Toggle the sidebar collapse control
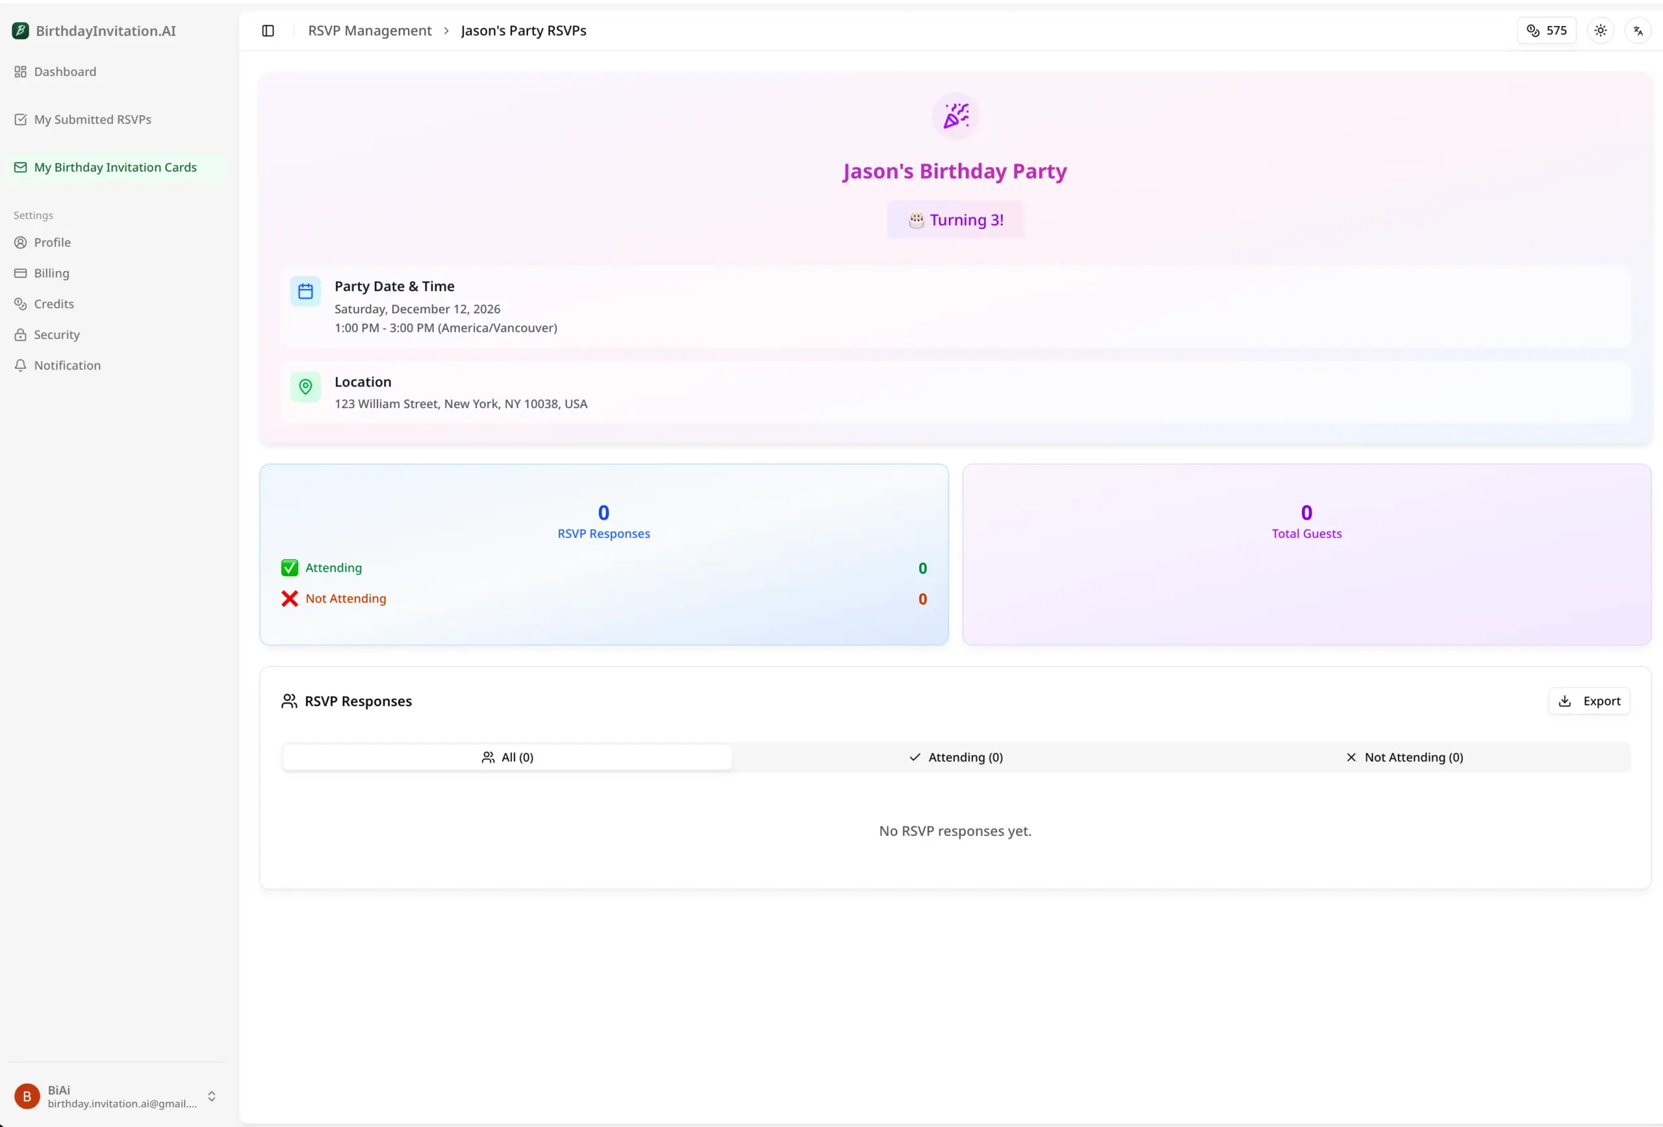The width and height of the screenshot is (1663, 1127). (x=268, y=31)
